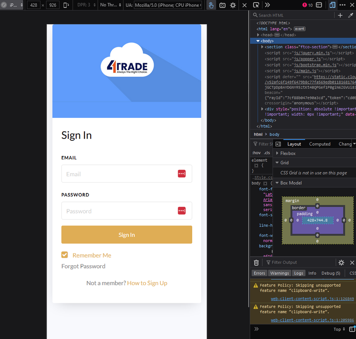The height and width of the screenshot is (339, 356).
Task: Open web-client-content-script.js:1:205986 link
Action: pos(312,320)
